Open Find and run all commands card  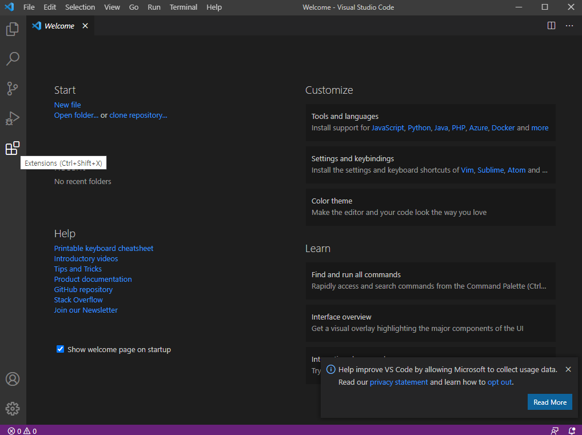[430, 281]
